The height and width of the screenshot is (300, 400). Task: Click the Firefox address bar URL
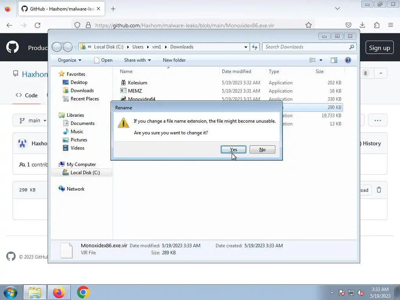[185, 25]
